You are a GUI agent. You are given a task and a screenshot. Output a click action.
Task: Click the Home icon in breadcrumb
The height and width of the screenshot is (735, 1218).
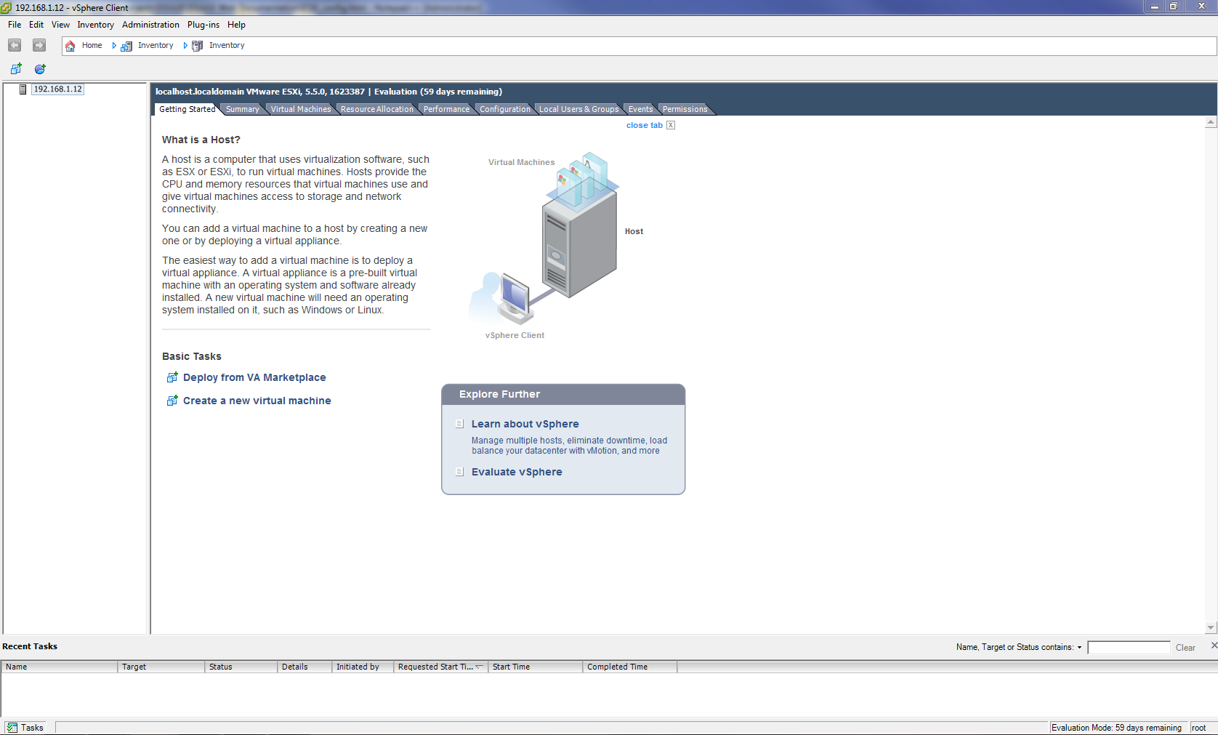click(x=70, y=46)
